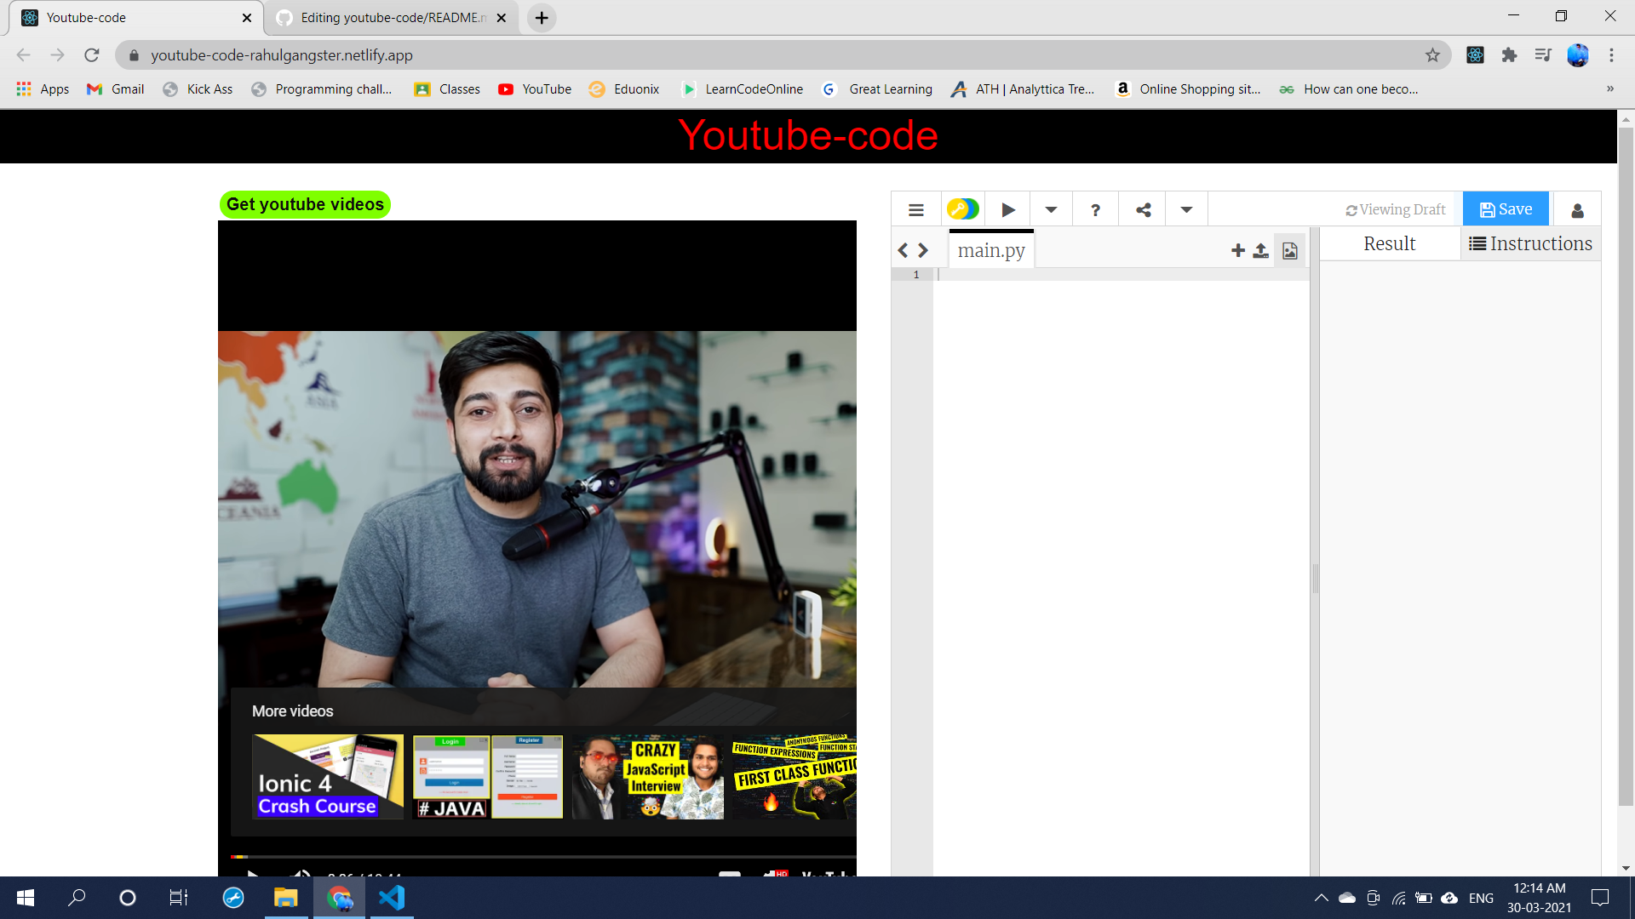This screenshot has height=919, width=1635.
Task: Open the Kick Ass bookmark
Action: click(198, 89)
